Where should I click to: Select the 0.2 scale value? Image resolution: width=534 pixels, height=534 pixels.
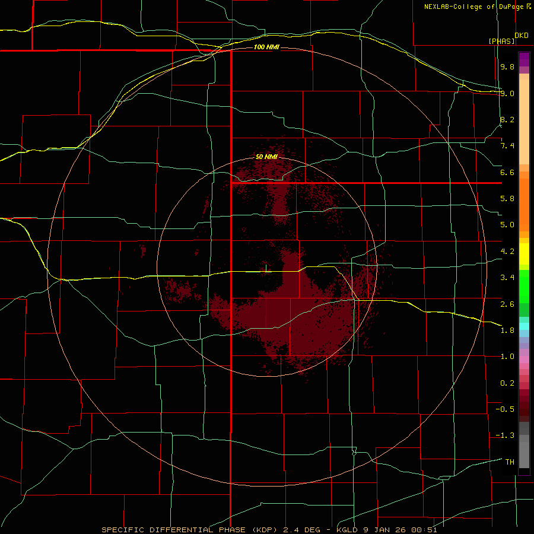pos(507,383)
